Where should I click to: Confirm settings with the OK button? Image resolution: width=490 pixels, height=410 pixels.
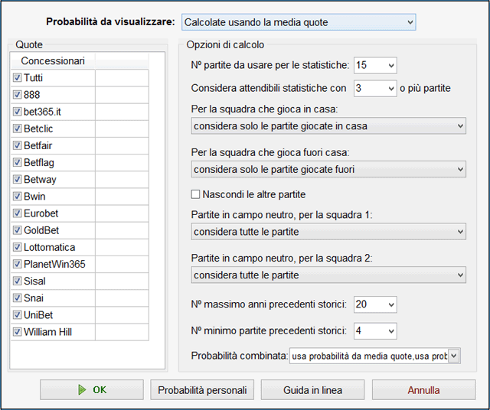tap(92, 389)
